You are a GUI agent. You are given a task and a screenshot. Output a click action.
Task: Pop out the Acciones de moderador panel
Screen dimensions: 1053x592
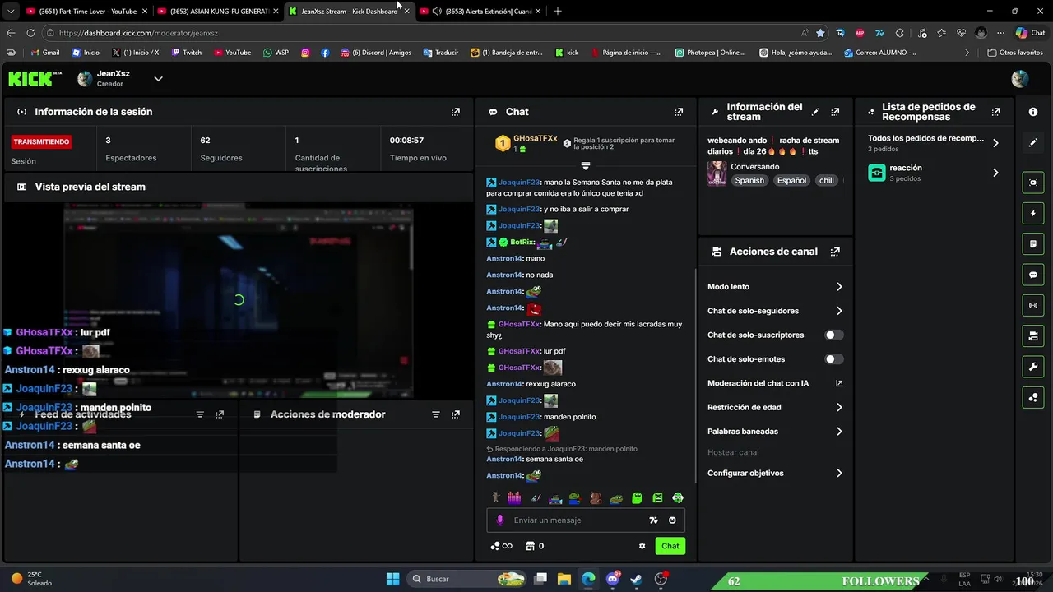coord(456,414)
